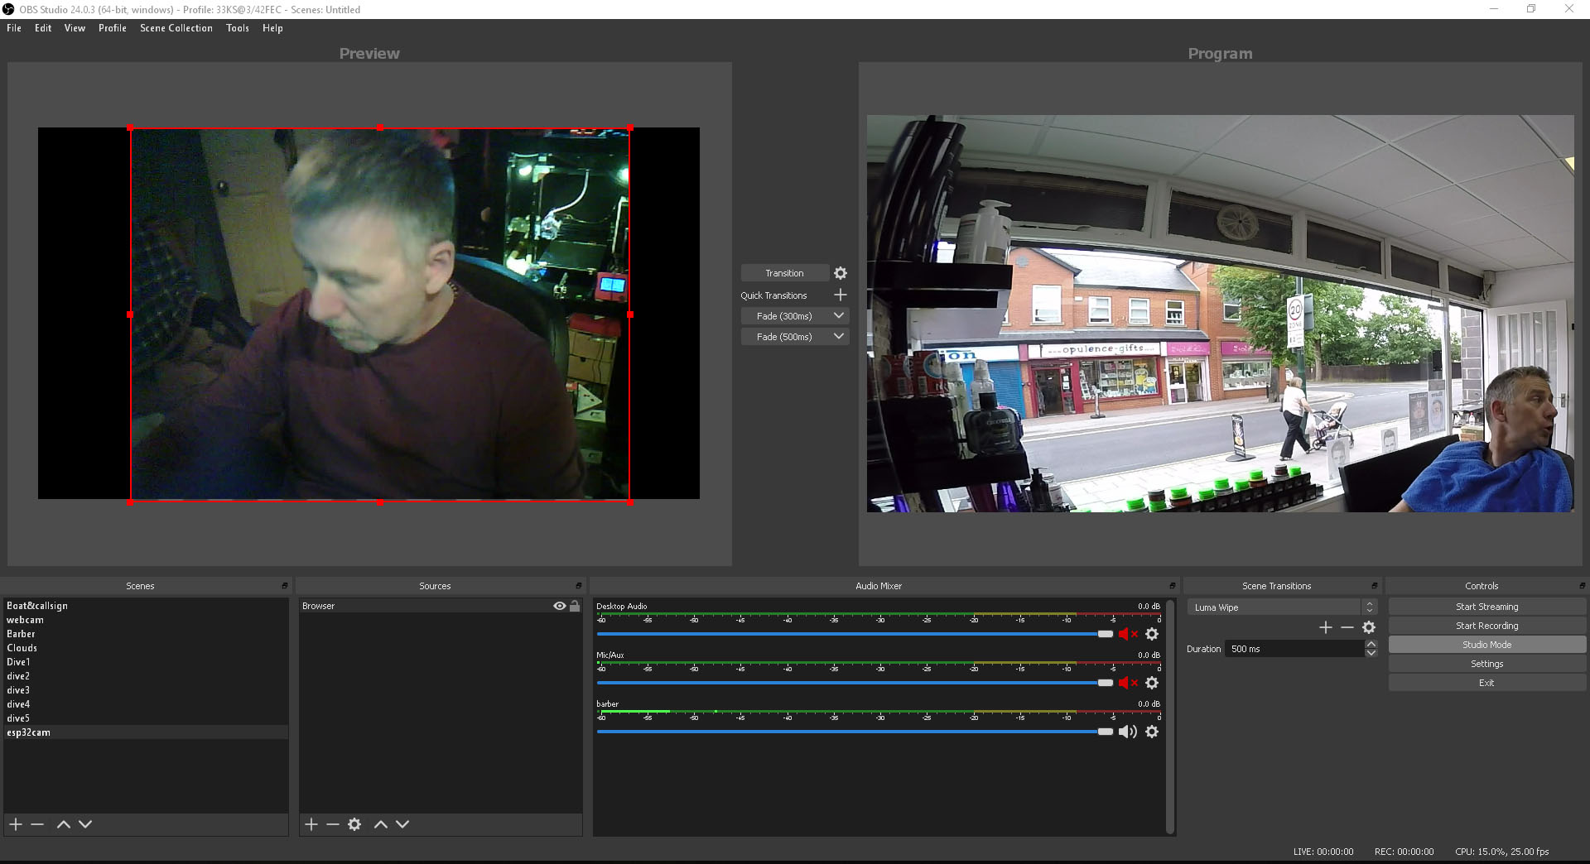
Task: Add a quick transition with plus icon
Action: click(x=841, y=295)
